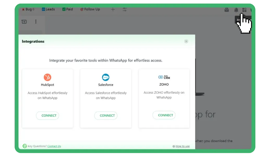Open the three-dot vertical menu
The width and height of the screenshot is (270, 157).
[36, 22]
